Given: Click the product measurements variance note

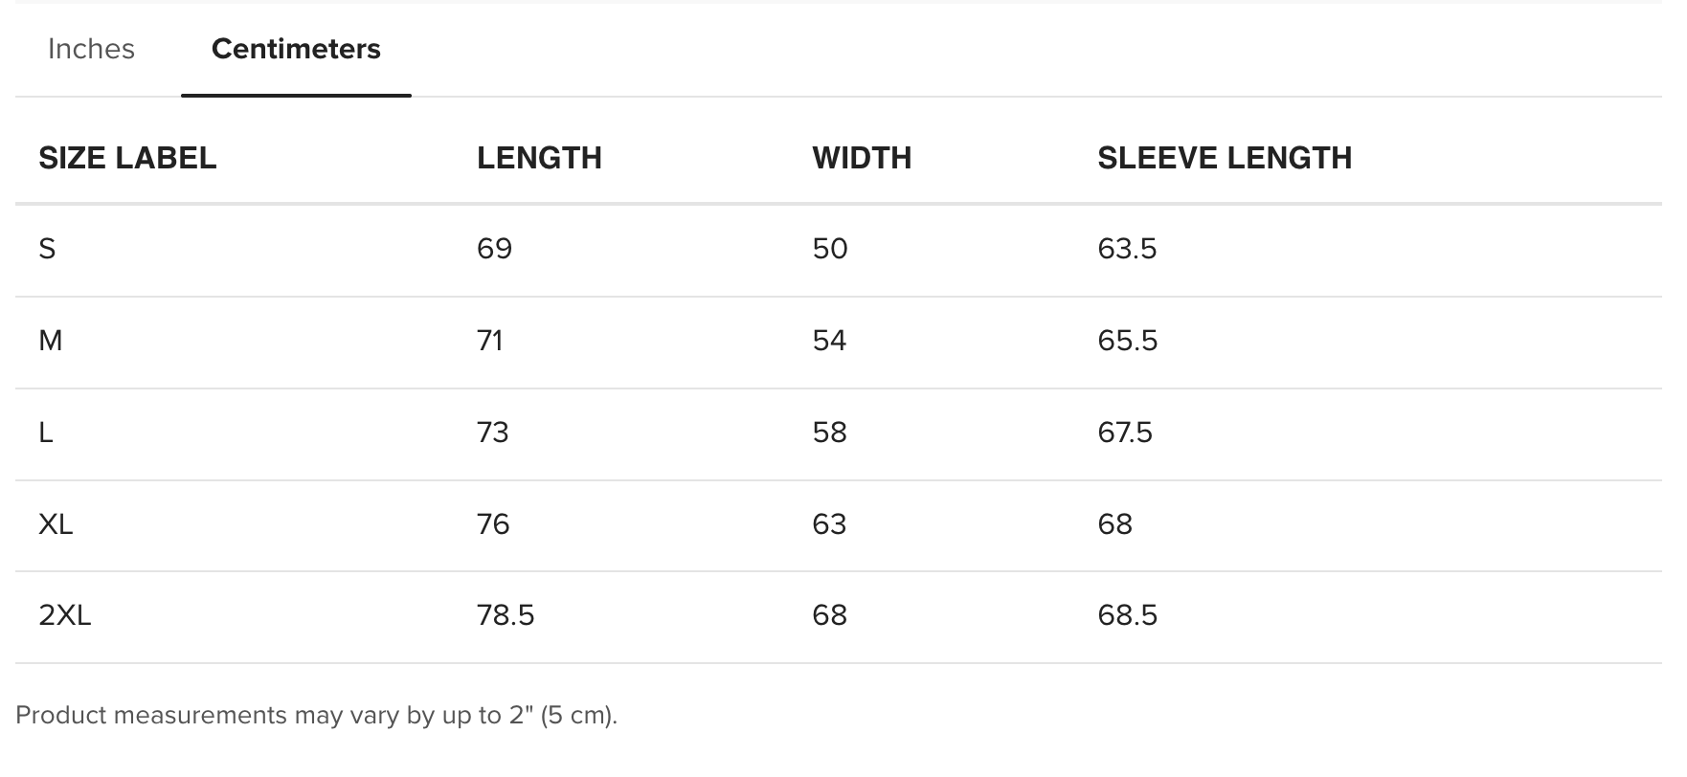Looking at the screenshot, I should pos(316,716).
